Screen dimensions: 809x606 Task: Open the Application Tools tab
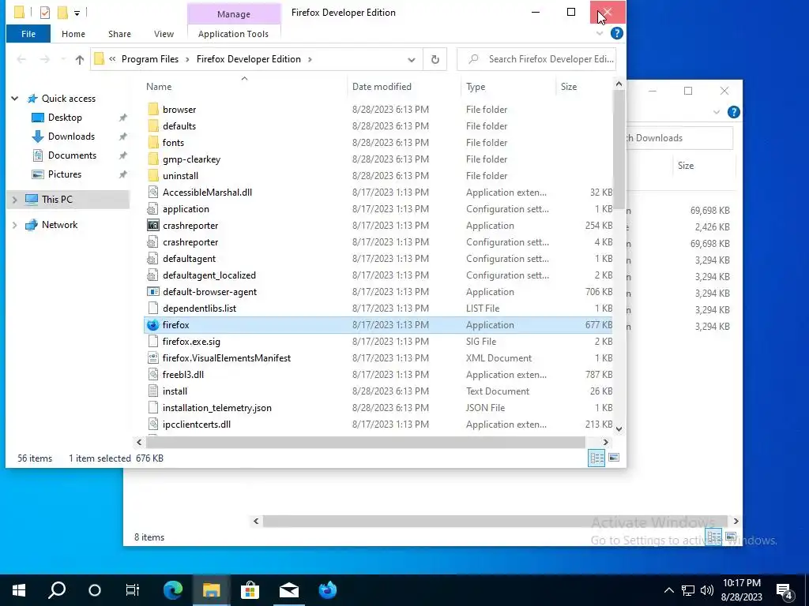click(233, 34)
